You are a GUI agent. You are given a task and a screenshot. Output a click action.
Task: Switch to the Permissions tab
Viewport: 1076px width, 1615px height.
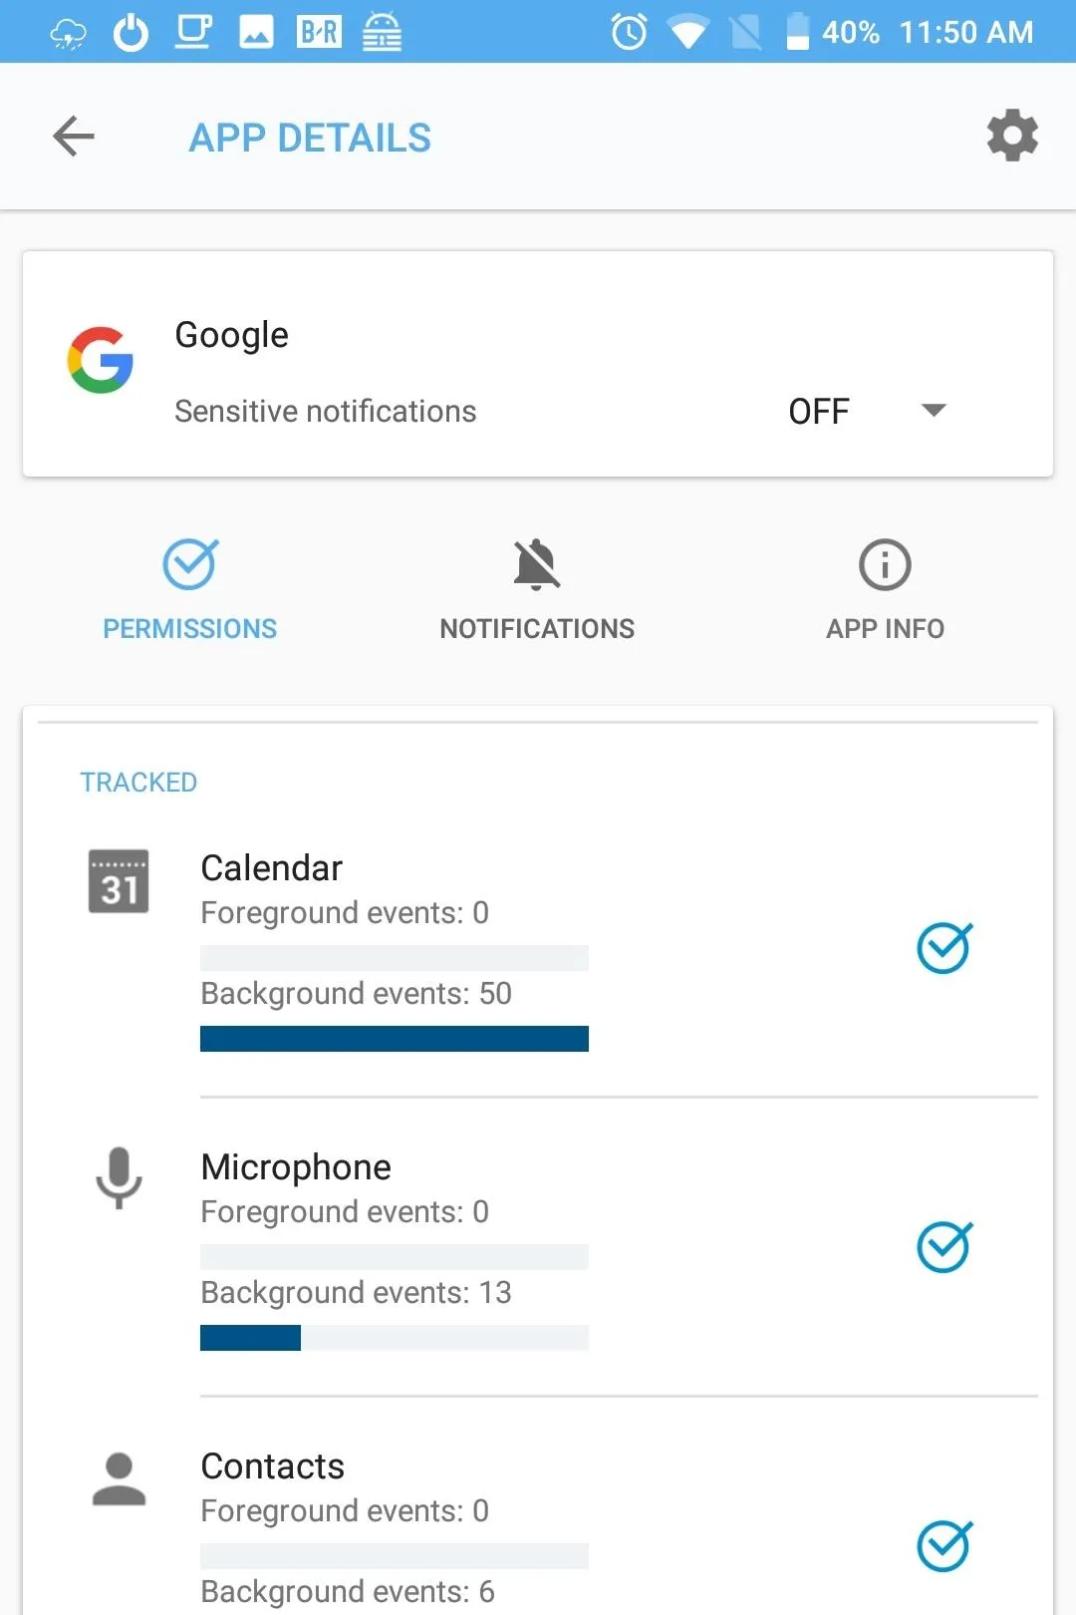click(190, 590)
